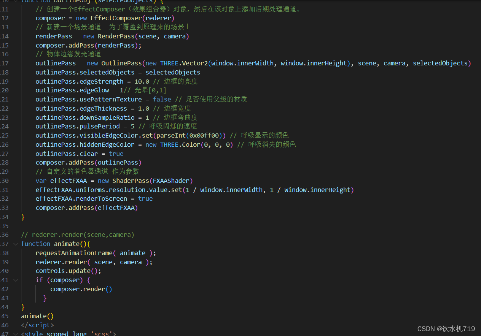
Task: Click the commented line '// rederer.render(scene,camera)'
Action: (78, 235)
